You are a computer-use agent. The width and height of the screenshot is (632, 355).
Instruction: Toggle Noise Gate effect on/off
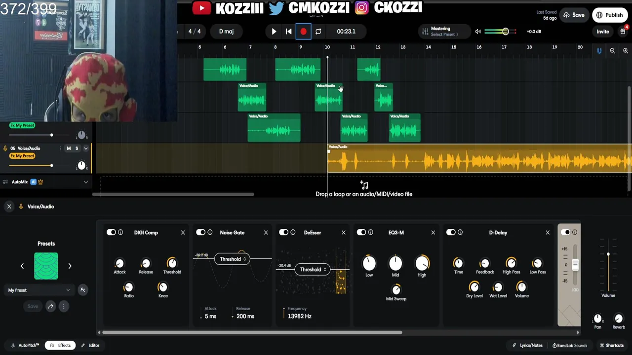pos(200,232)
